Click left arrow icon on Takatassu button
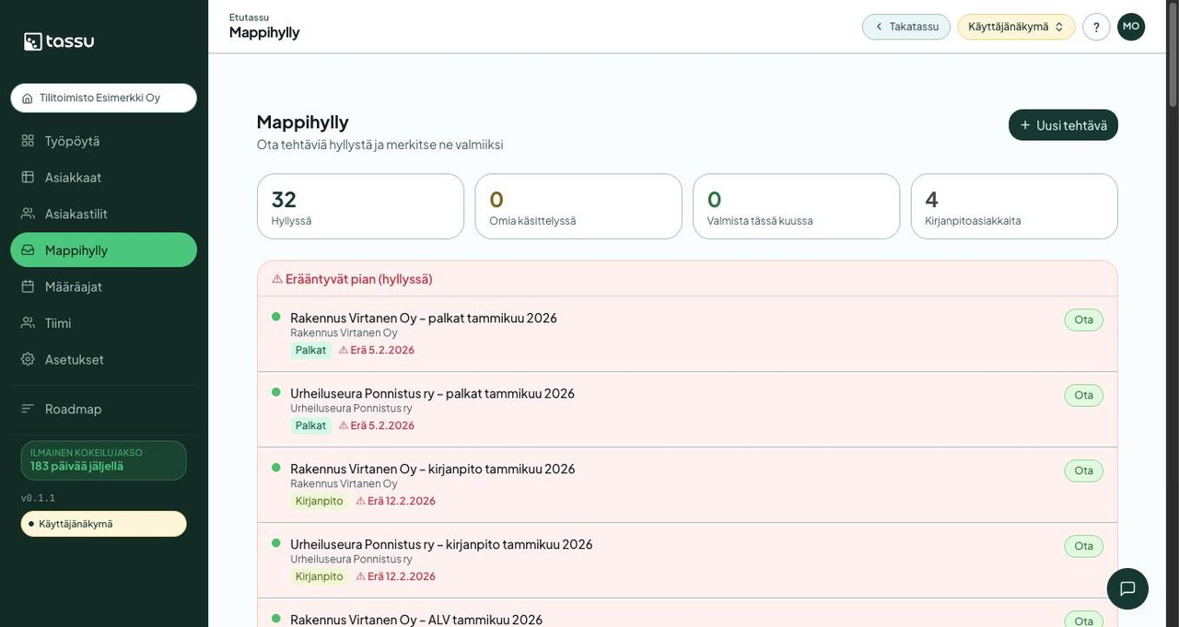The width and height of the screenshot is (1179, 627). click(879, 27)
